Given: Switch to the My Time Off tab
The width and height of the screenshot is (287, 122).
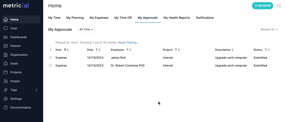Looking at the screenshot, I should [123, 18].
